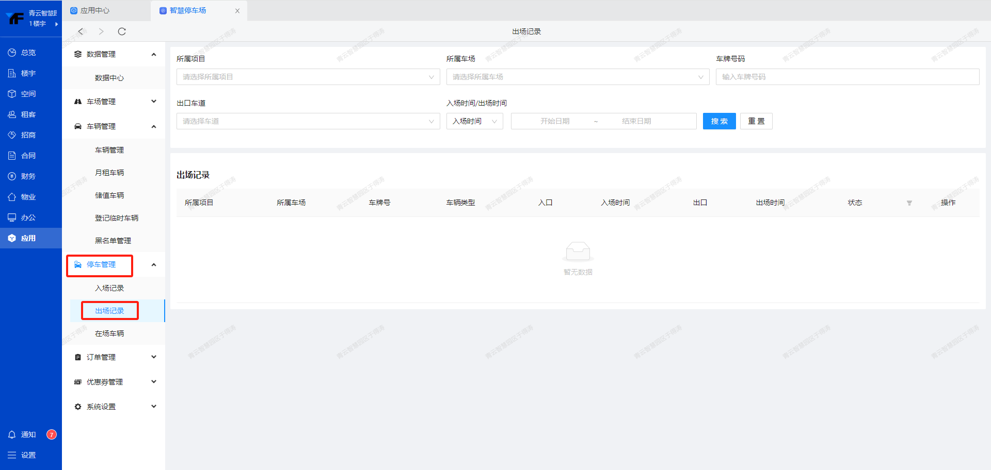Click the 车牌号码 input field
This screenshot has height=470, width=991.
[847, 77]
